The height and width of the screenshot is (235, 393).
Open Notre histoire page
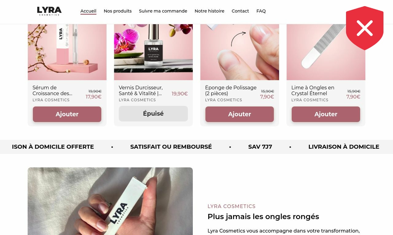click(x=209, y=11)
